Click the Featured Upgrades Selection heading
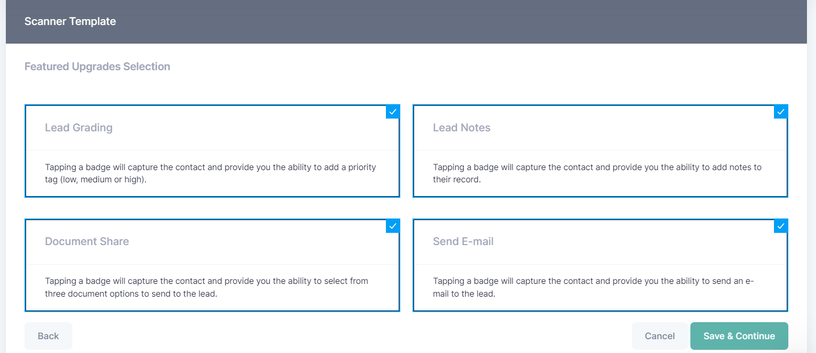 pyautogui.click(x=97, y=66)
